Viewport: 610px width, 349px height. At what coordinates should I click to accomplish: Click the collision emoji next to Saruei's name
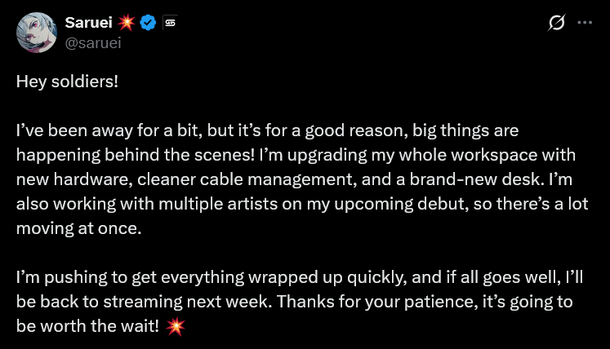pyautogui.click(x=127, y=23)
